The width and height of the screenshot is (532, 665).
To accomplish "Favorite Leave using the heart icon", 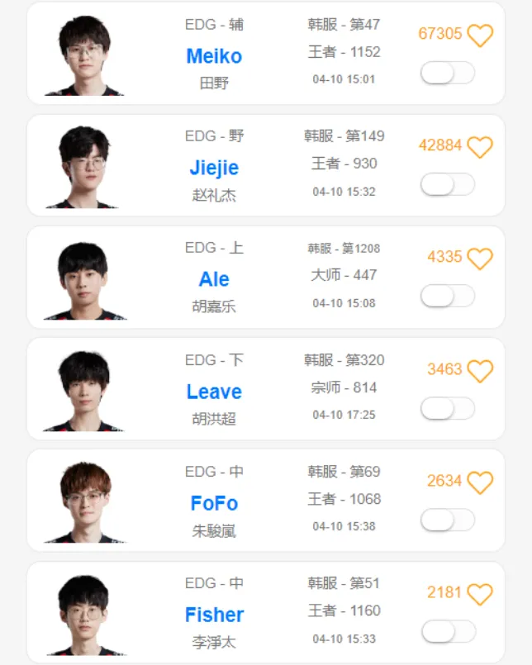I will [x=480, y=371].
